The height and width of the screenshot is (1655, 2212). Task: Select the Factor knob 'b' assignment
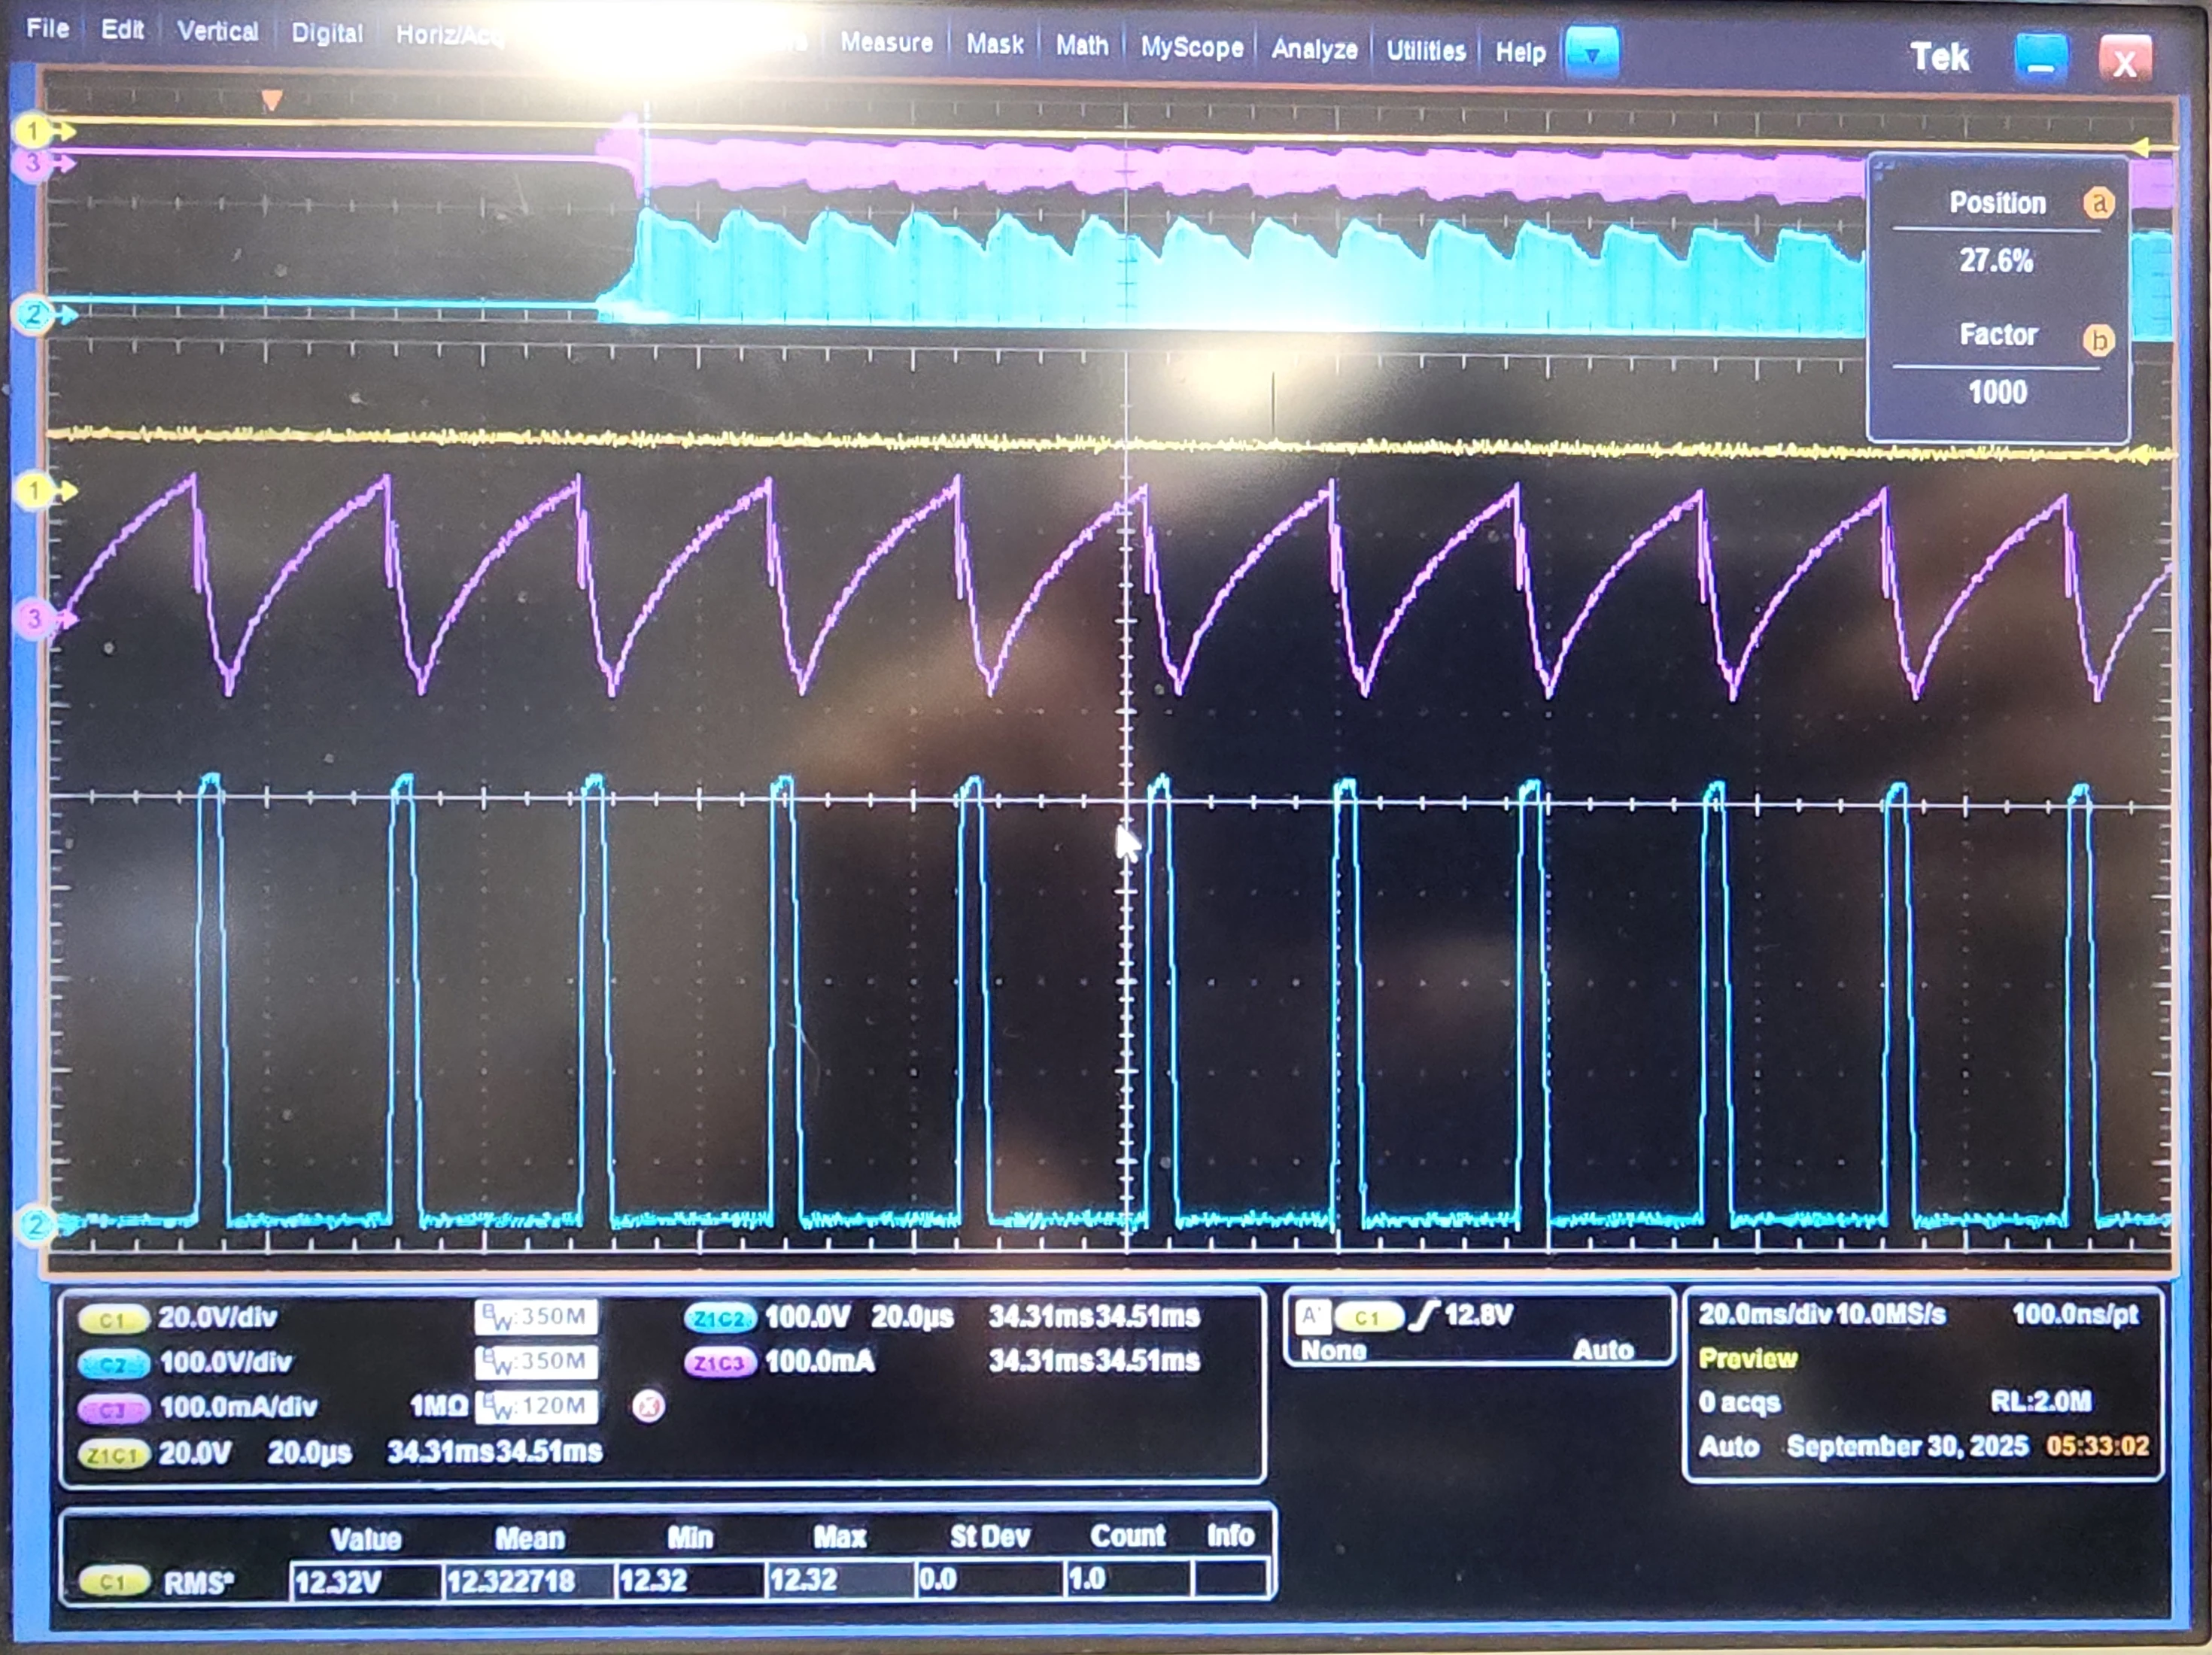[2098, 340]
